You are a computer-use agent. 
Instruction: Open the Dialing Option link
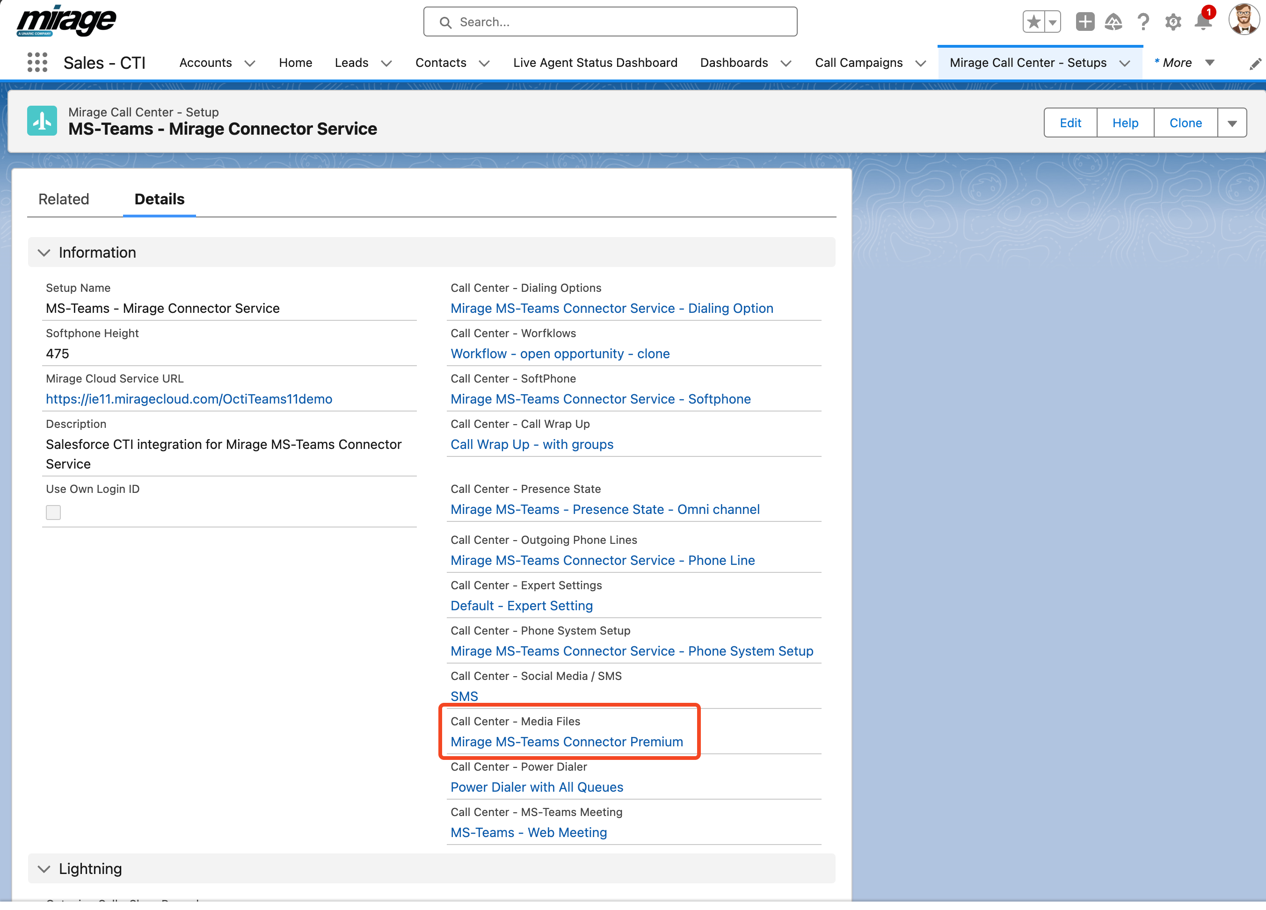pos(612,308)
